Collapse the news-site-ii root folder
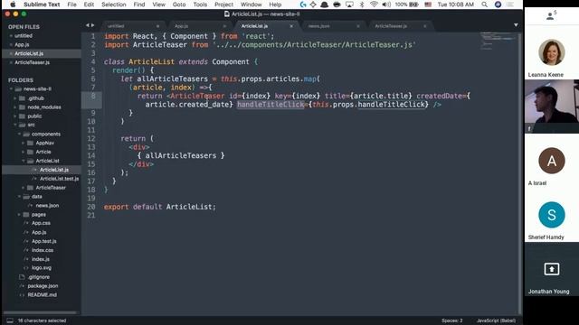This screenshot has height=325, width=579. coord(11,88)
